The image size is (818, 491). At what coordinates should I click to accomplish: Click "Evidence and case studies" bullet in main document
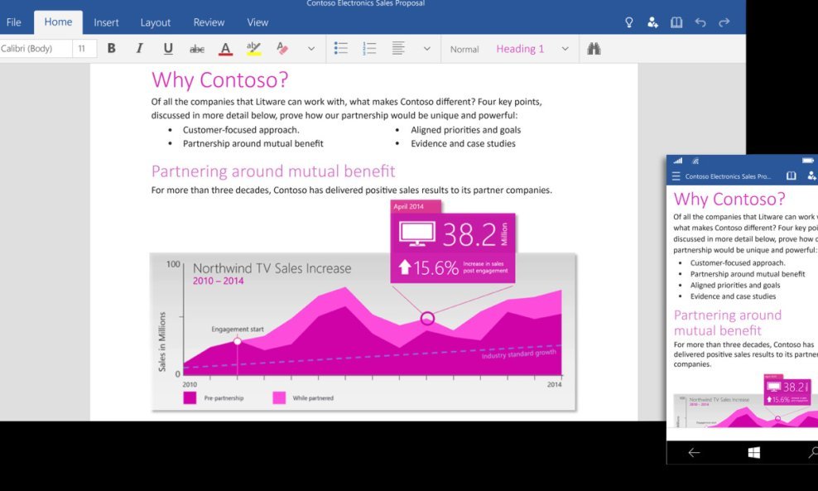(x=464, y=143)
